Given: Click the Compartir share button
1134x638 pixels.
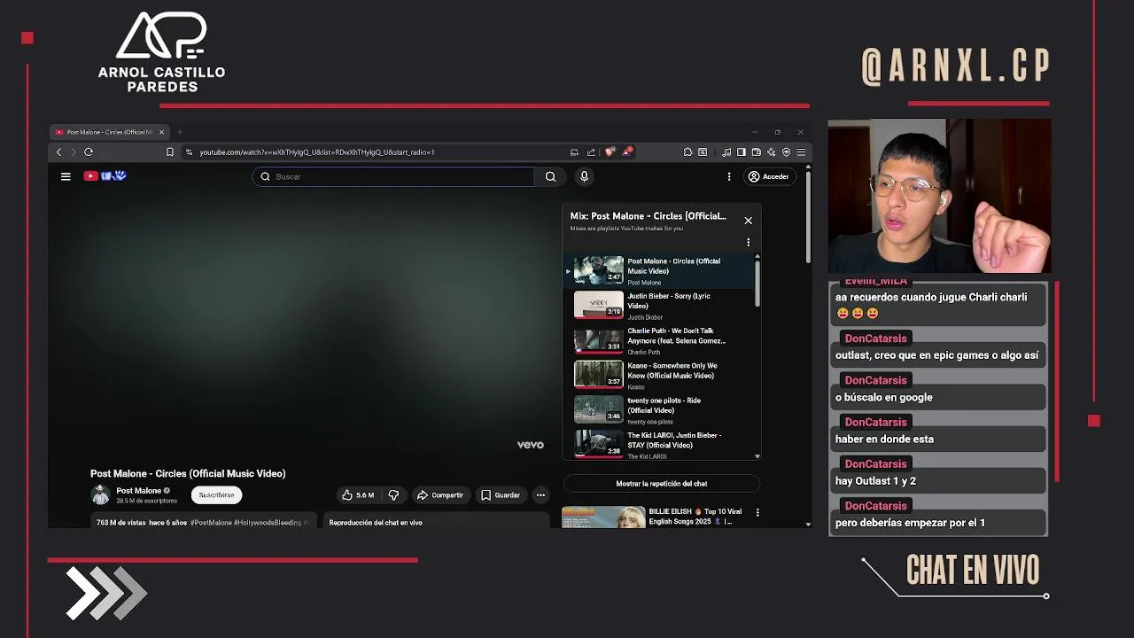Looking at the screenshot, I should pos(440,495).
